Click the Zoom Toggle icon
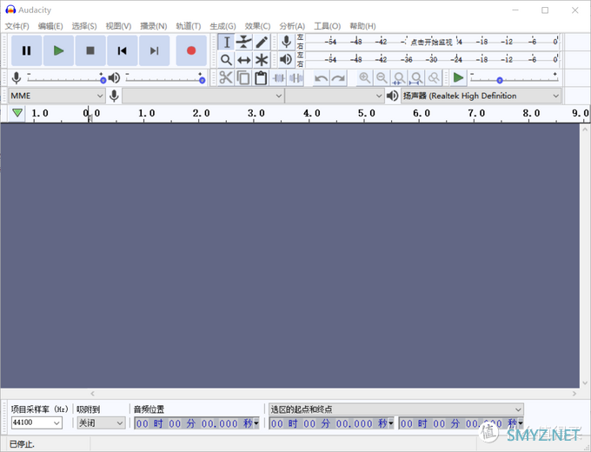 [x=434, y=78]
